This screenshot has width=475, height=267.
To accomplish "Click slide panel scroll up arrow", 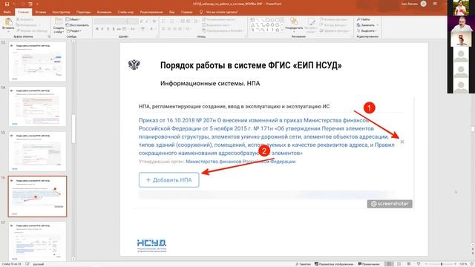I will (x=73, y=42).
